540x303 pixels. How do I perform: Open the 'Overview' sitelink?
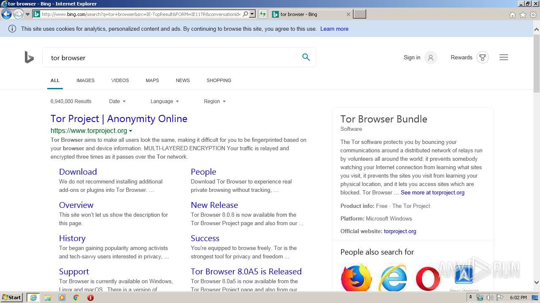(x=76, y=205)
